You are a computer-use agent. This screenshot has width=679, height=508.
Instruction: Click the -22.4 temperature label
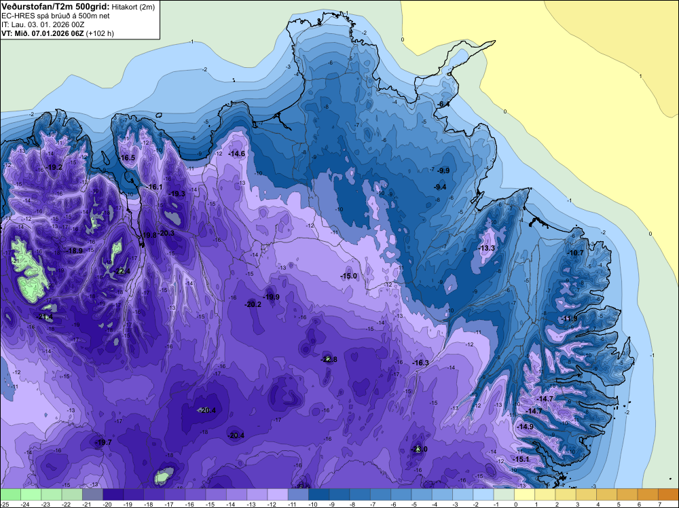pos(122,272)
